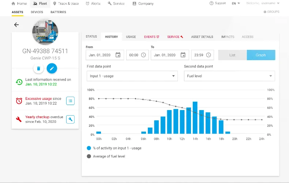This screenshot has width=289, height=183.
Task: Switch to Graph view
Action: point(261,55)
